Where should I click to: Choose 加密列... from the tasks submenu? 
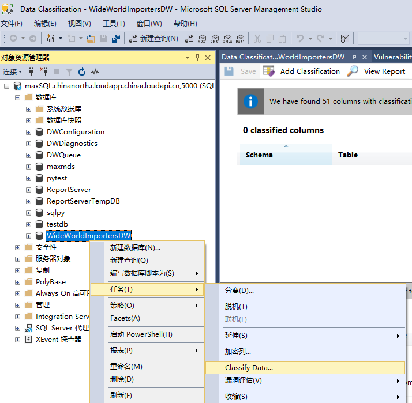click(x=305, y=352)
